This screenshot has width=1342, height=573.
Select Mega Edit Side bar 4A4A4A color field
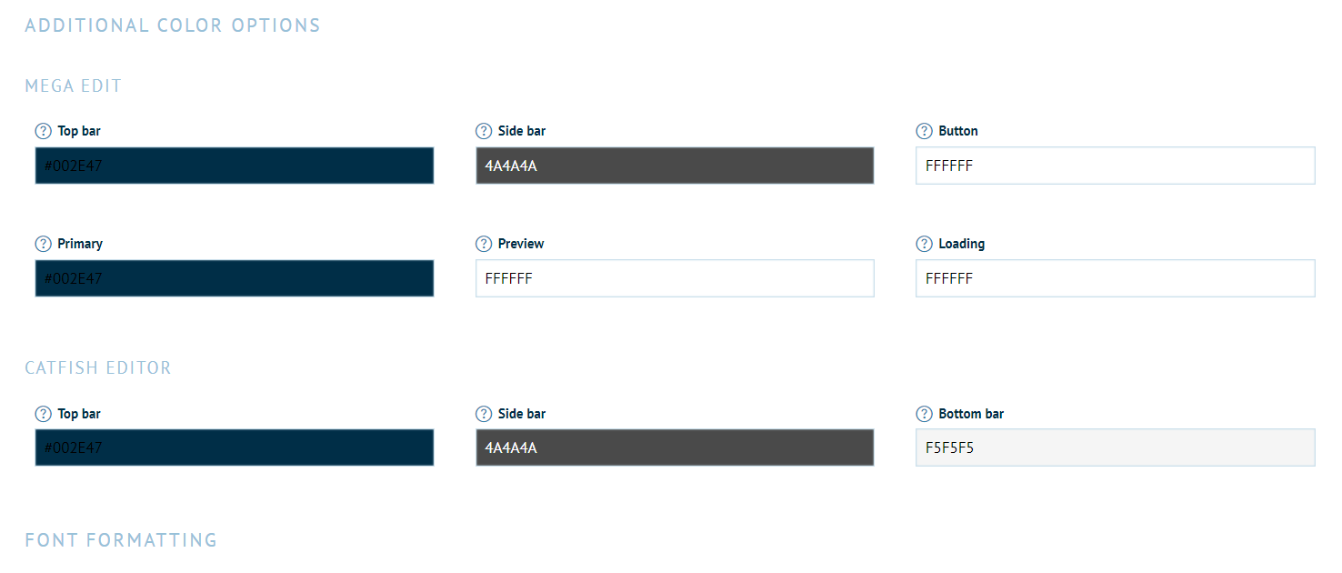click(x=675, y=166)
